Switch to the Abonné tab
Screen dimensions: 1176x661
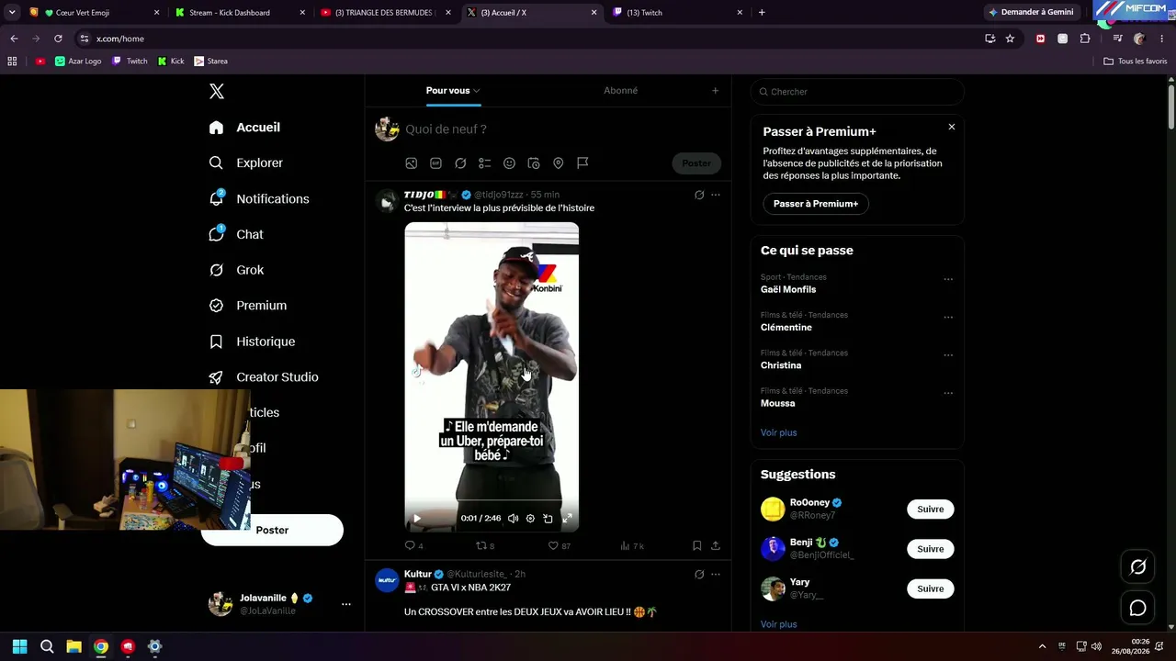[x=621, y=91]
